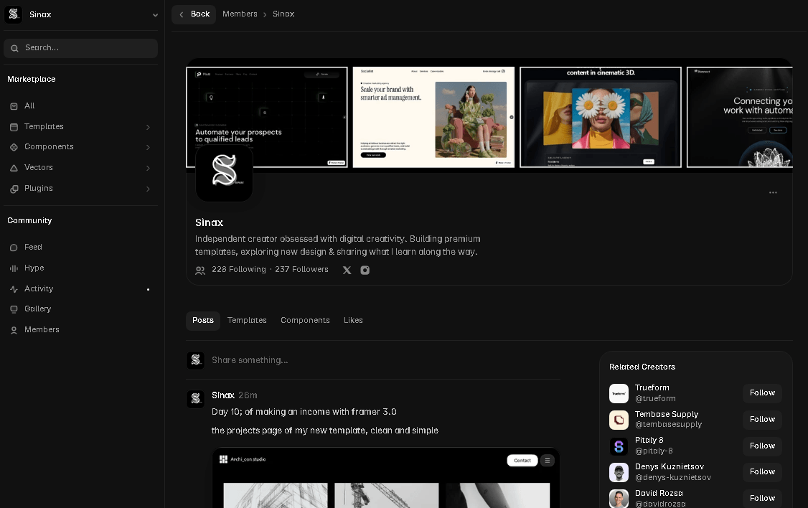View the 228 Following list
The width and height of the screenshot is (808, 508).
(238, 270)
